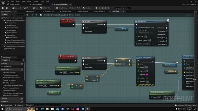Screen dimensions: 198x111
Task: Open the Windows Start menu
Action: point(2,109)
